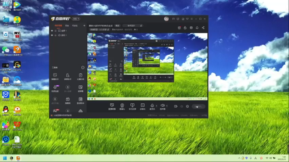Click the unlock padlock icon in header toolbar
This screenshot has width=289, height=162.
[185, 28]
